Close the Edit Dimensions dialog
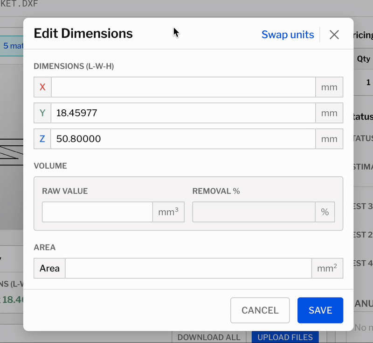 [334, 35]
